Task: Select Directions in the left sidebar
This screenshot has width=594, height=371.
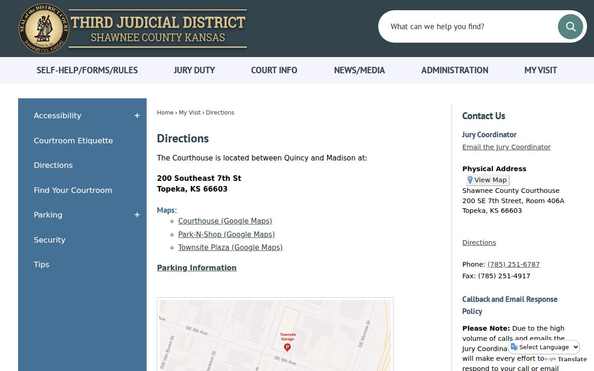Action: coord(53,165)
